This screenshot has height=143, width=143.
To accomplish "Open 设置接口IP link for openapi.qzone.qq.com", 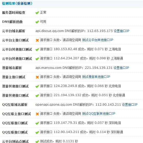I will pyautogui.click(x=130, y=105).
